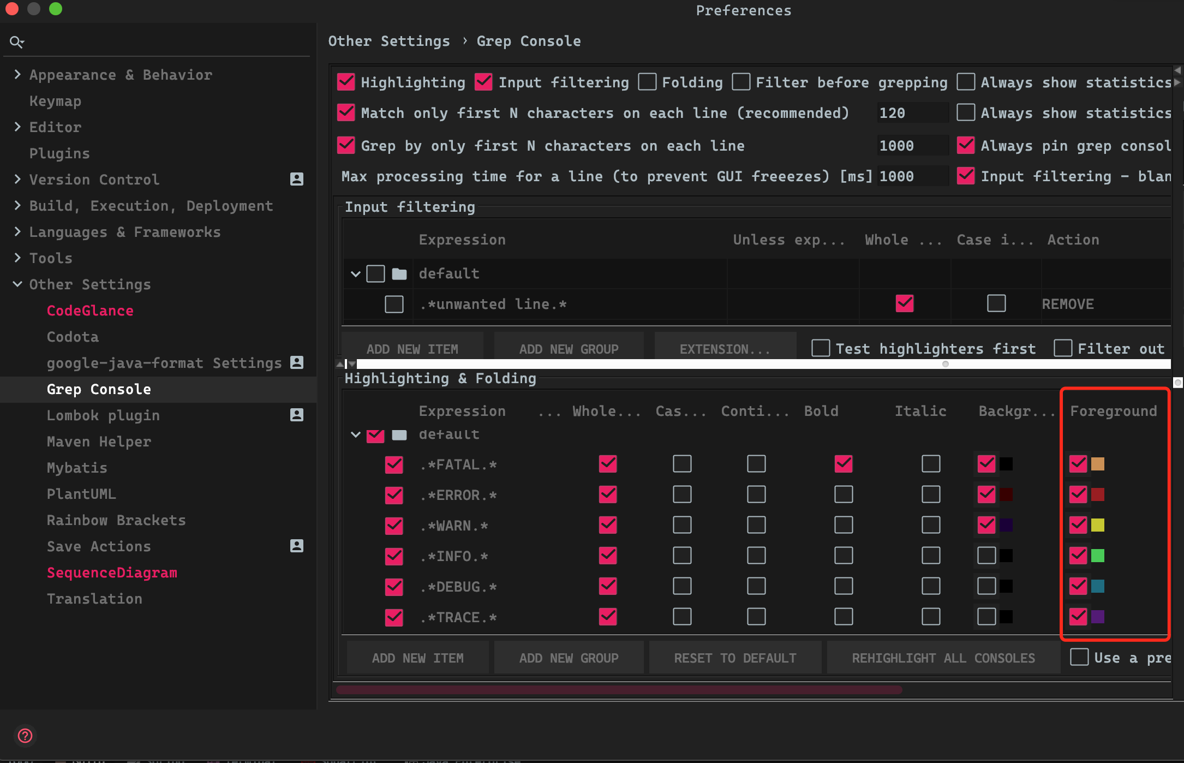Click the help question mark icon
Viewport: 1184px width, 763px height.
pos(25,736)
